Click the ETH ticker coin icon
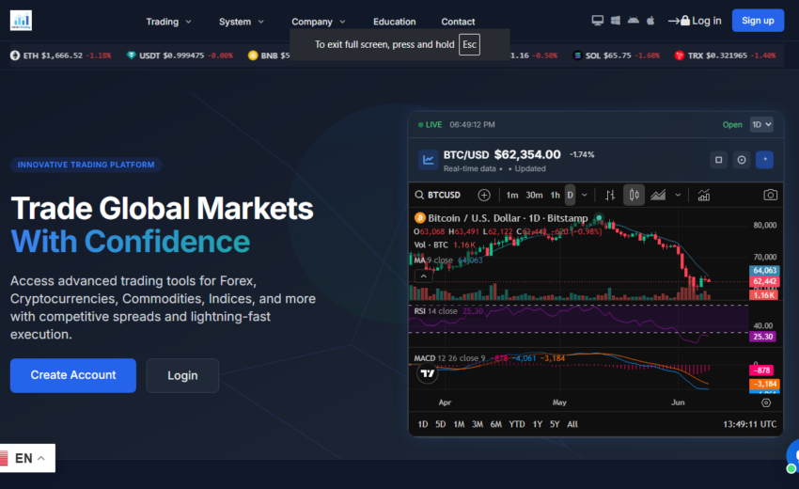The image size is (799, 489). pyautogui.click(x=15, y=55)
